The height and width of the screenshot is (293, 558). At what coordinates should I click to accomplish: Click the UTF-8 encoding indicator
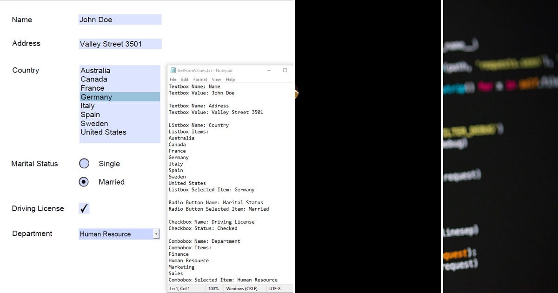click(x=275, y=288)
